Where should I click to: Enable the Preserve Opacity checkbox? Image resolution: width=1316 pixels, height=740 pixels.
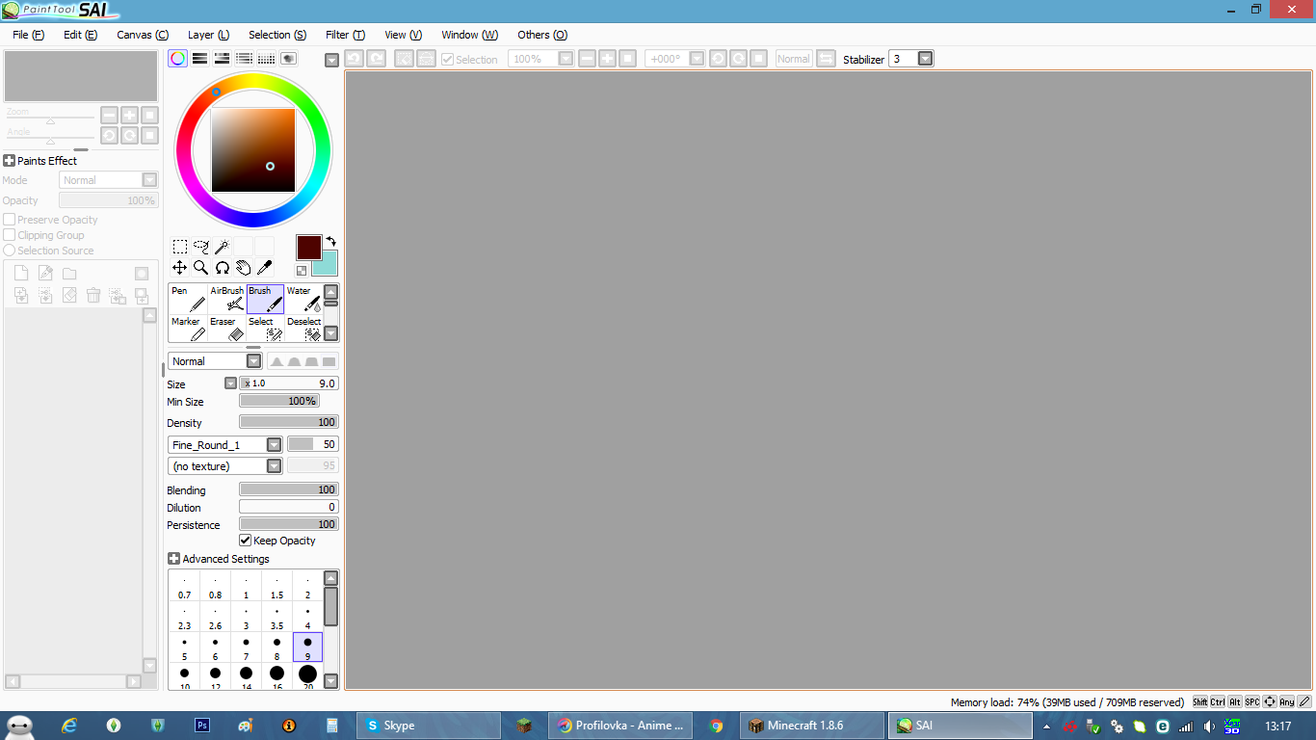pos(10,220)
